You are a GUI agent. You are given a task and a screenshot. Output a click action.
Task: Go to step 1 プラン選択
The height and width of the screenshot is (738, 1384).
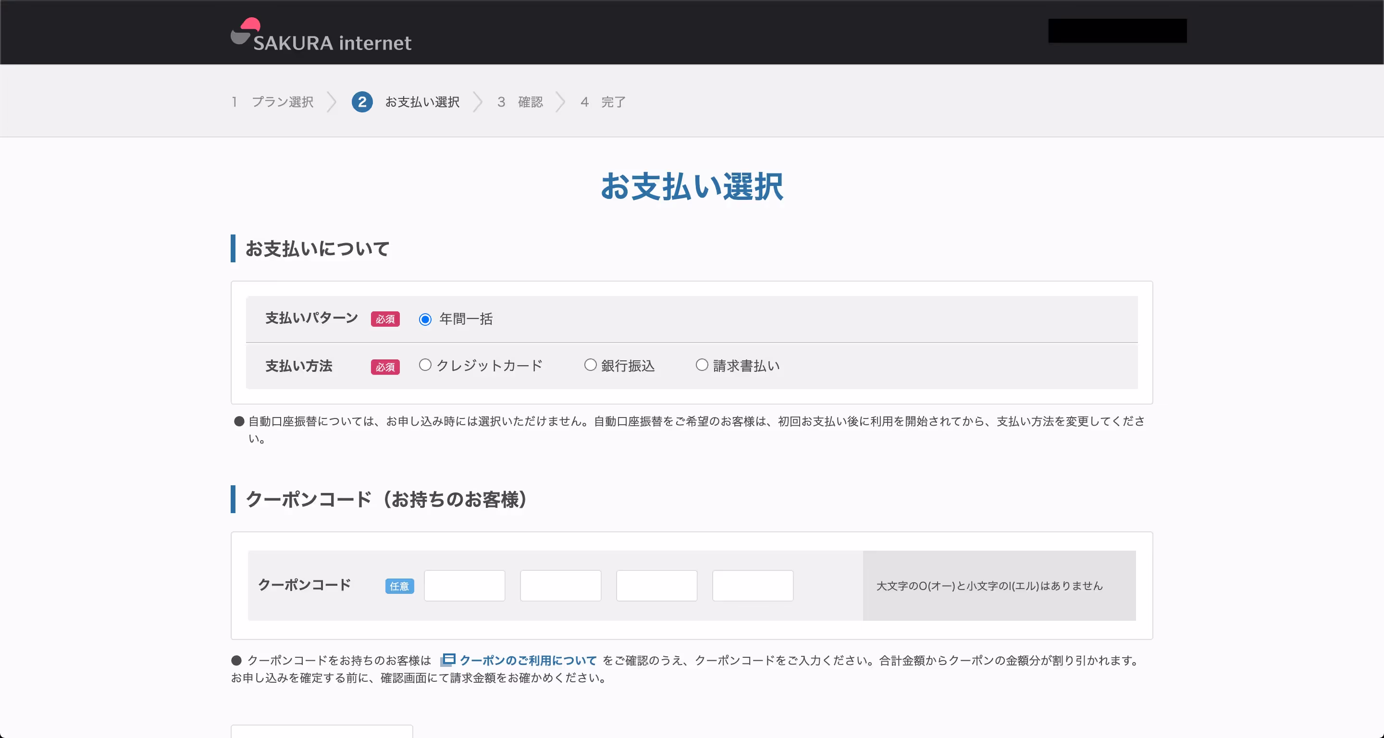click(x=273, y=102)
